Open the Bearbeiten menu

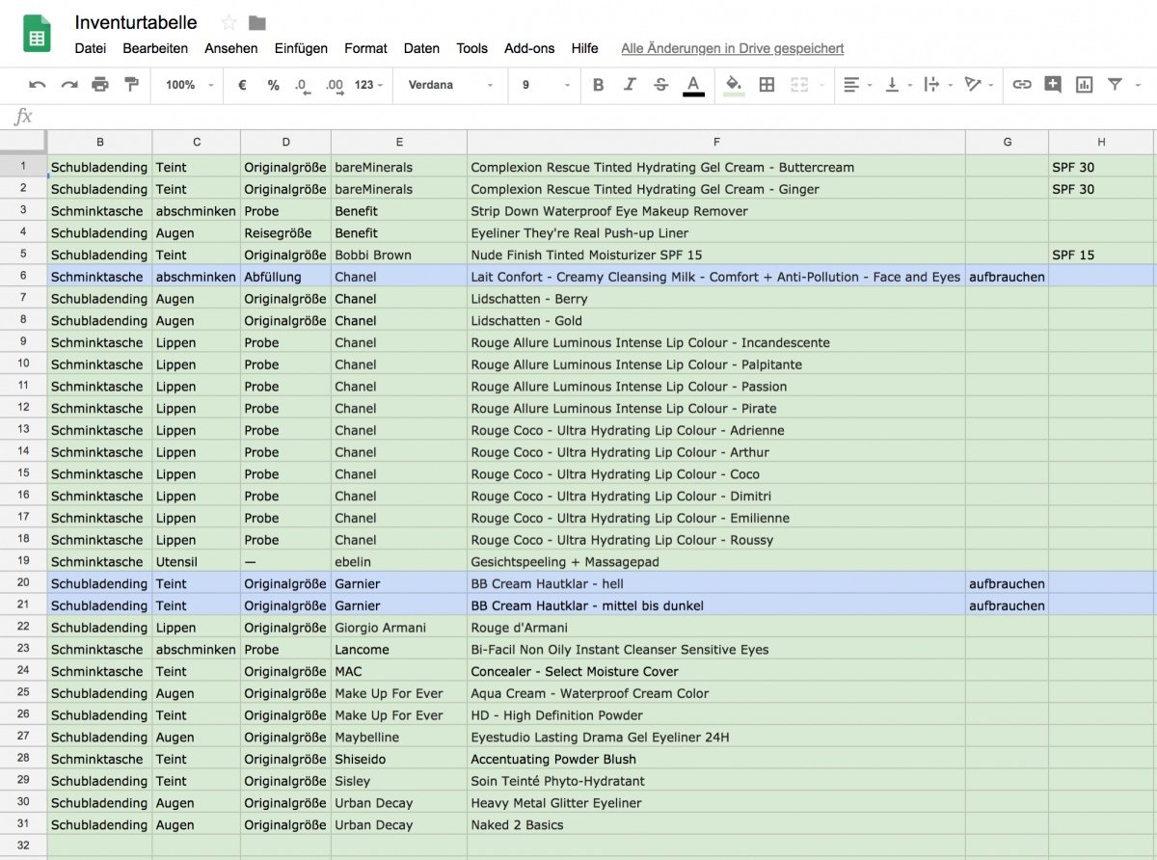tap(155, 48)
